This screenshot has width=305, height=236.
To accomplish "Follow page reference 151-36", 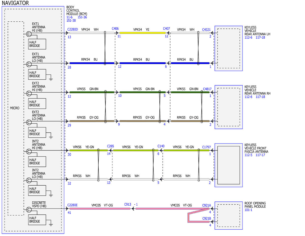I will click(x=82, y=17).
